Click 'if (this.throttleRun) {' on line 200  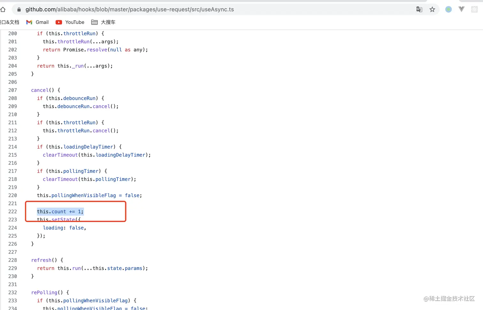[x=71, y=33]
